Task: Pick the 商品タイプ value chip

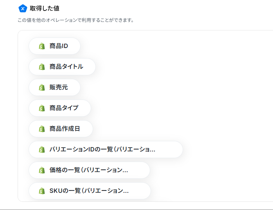Action: (x=60, y=108)
